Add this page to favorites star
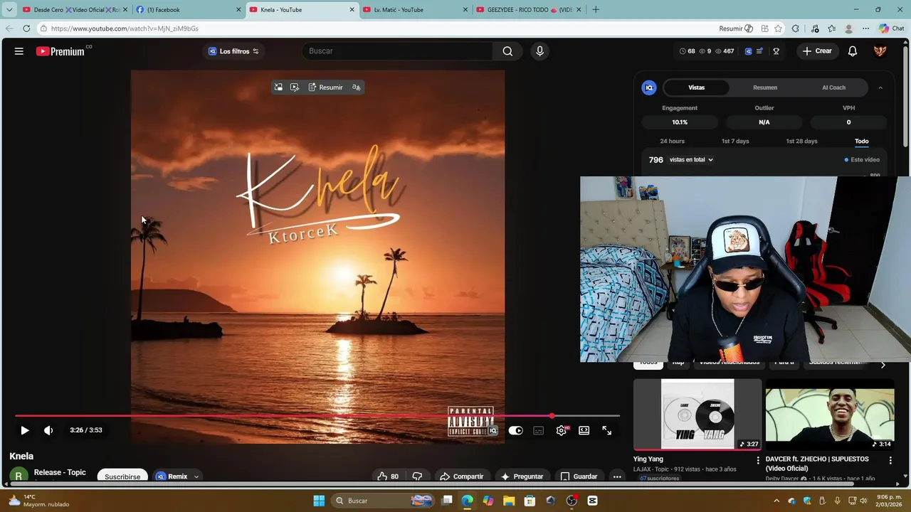 [x=779, y=28]
